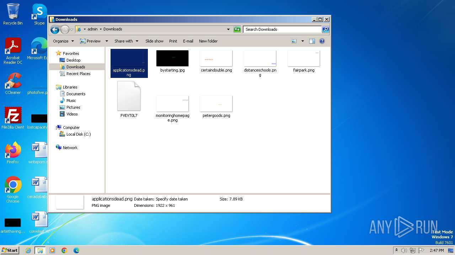Screen dimensions: 455x255
Task: Click the refresh button beside address bar
Action: pos(237,29)
